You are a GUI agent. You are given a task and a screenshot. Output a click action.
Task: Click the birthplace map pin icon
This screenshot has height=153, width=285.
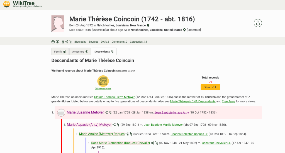(148, 25)
